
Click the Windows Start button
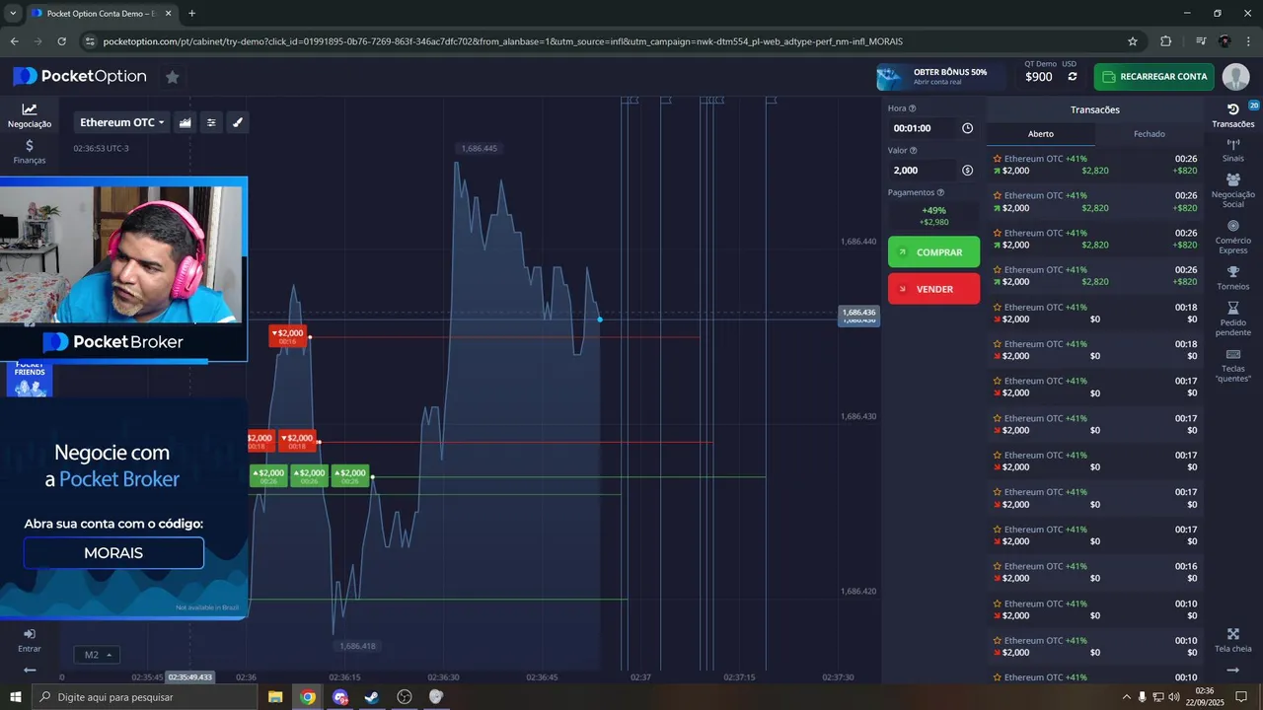point(16,697)
